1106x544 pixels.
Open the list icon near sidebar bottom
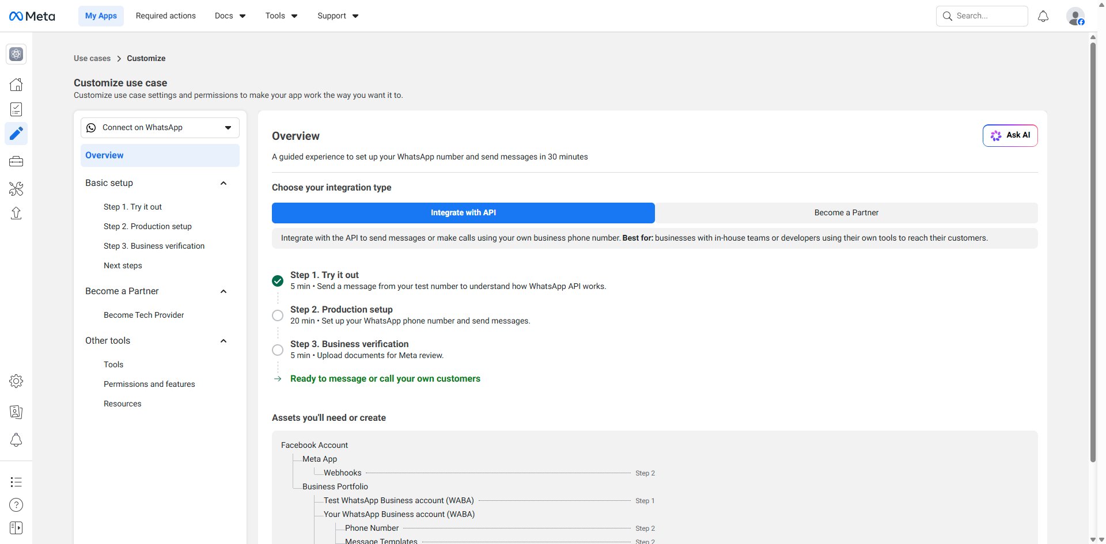pos(16,482)
